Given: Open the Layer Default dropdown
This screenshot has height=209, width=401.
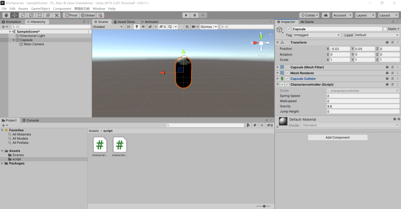Looking at the screenshot, I should [377, 35].
